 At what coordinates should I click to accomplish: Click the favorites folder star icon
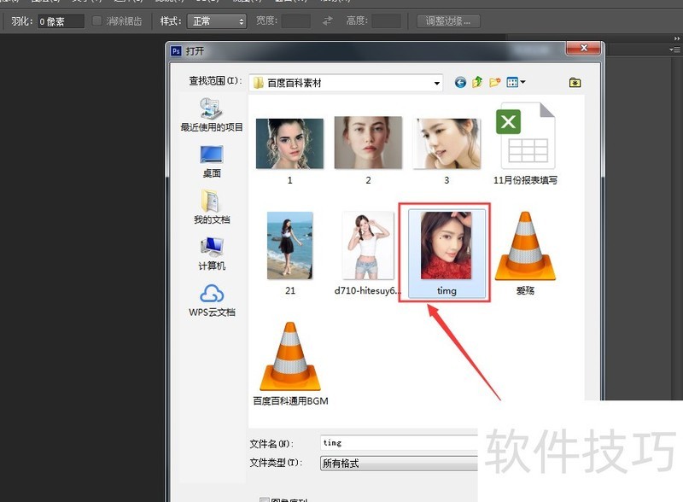(x=575, y=82)
